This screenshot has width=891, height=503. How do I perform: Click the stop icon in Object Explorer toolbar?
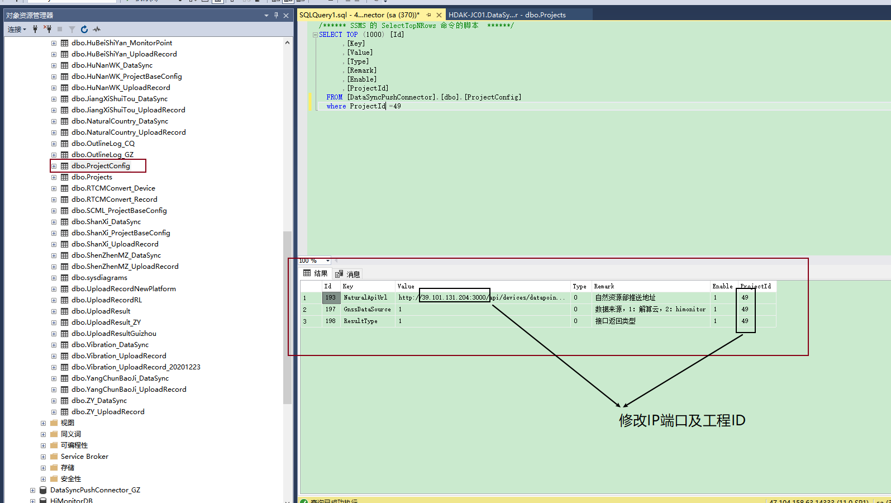click(x=60, y=29)
